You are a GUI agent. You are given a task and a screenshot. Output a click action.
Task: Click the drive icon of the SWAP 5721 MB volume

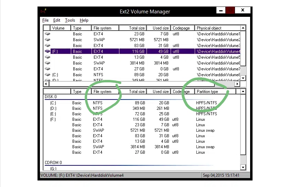tap(47, 40)
